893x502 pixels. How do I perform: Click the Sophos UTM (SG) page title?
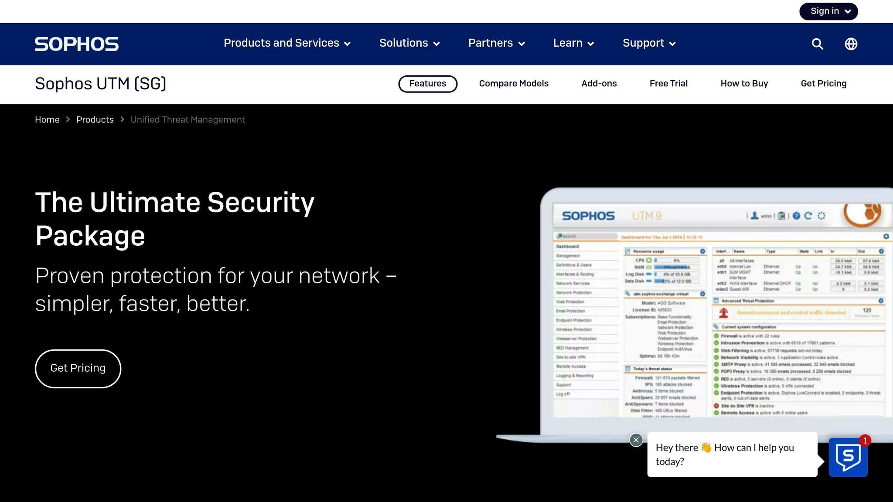(x=101, y=84)
